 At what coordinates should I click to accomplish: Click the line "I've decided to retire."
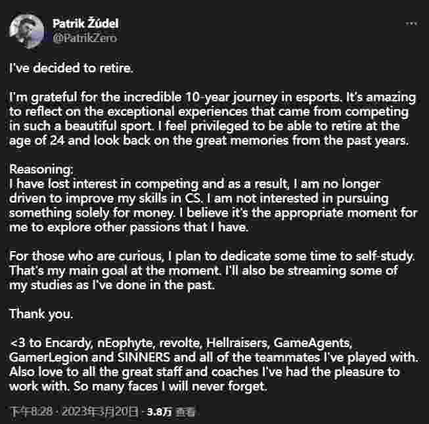click(71, 68)
